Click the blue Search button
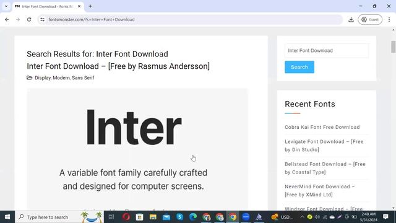The width and height of the screenshot is (396, 223). [x=299, y=67]
